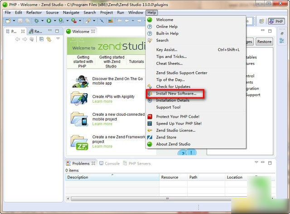The width and height of the screenshot is (290, 214).
Task: Click Learn more under cloud-connected mobile project
Action: pyautogui.click(x=102, y=124)
